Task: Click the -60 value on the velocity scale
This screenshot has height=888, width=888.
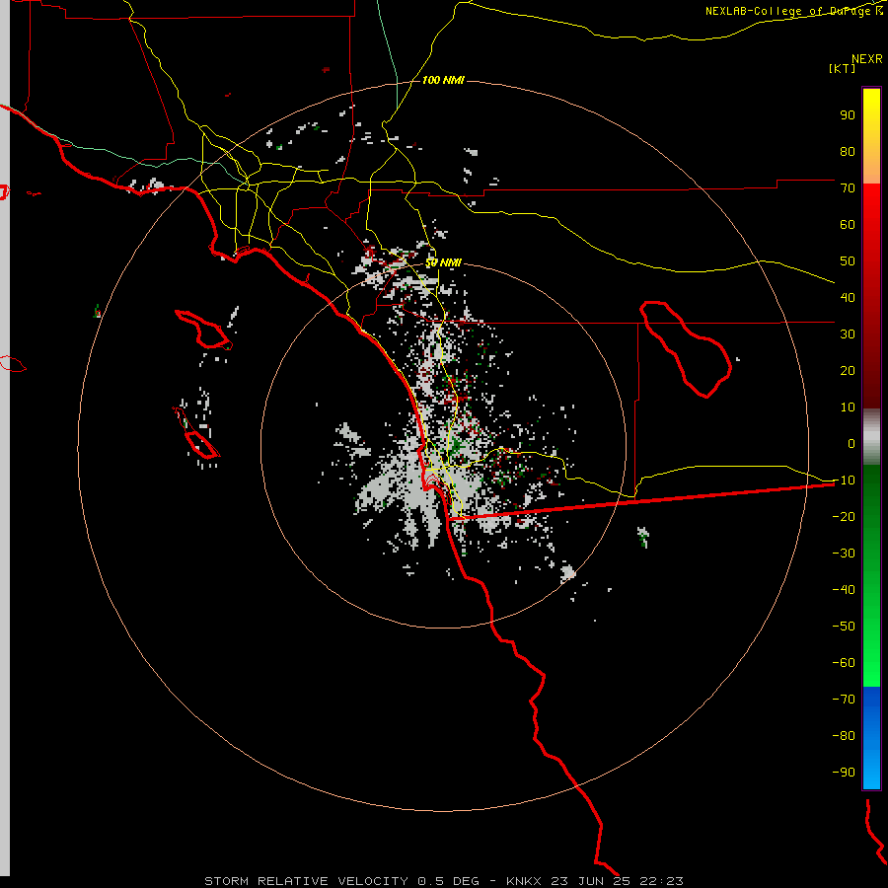Action: point(844,663)
